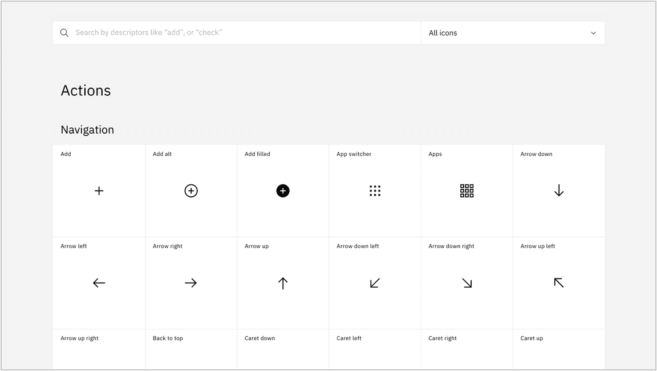
Task: Click the Navigation section heading
Action: [87, 130]
